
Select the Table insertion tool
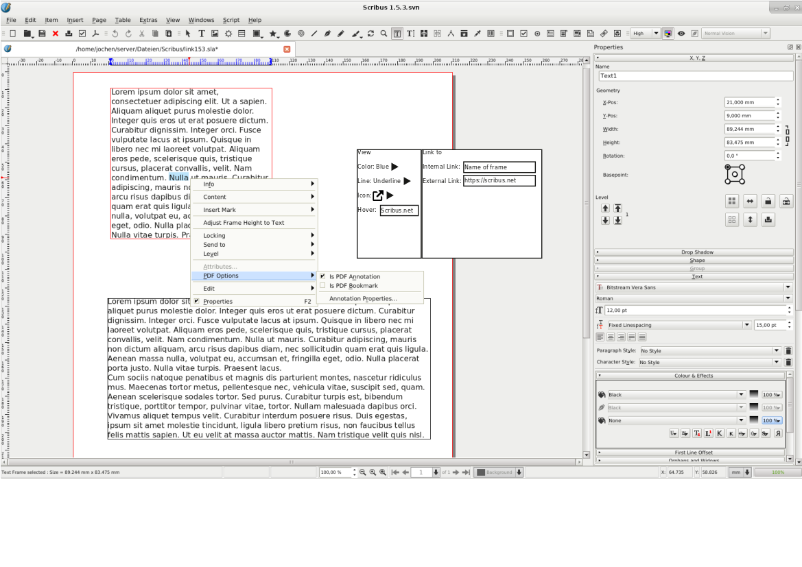(242, 34)
